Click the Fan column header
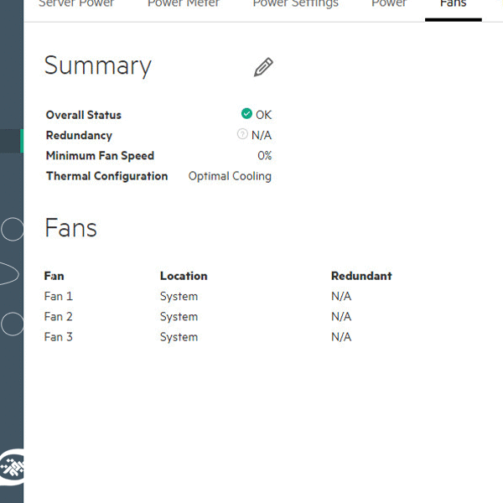Screen dimensions: 503x503 [54, 276]
